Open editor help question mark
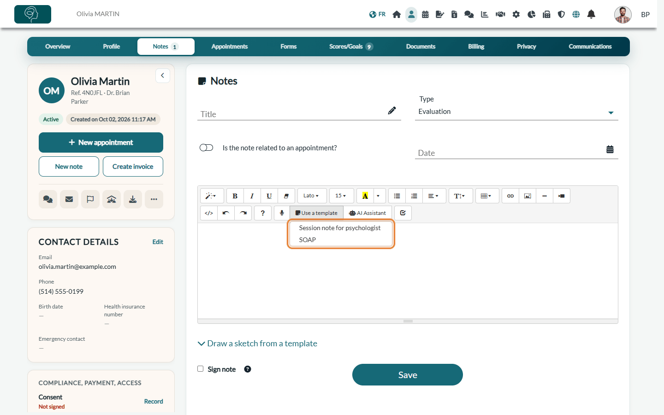 (263, 213)
